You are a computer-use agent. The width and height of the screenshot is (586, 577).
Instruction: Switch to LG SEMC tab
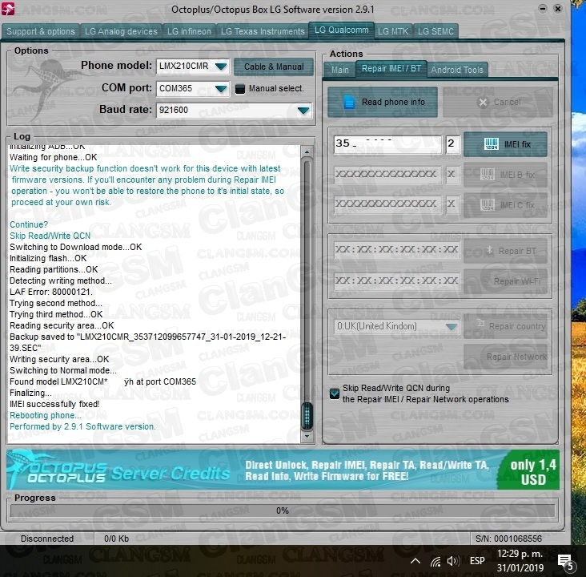pos(435,31)
